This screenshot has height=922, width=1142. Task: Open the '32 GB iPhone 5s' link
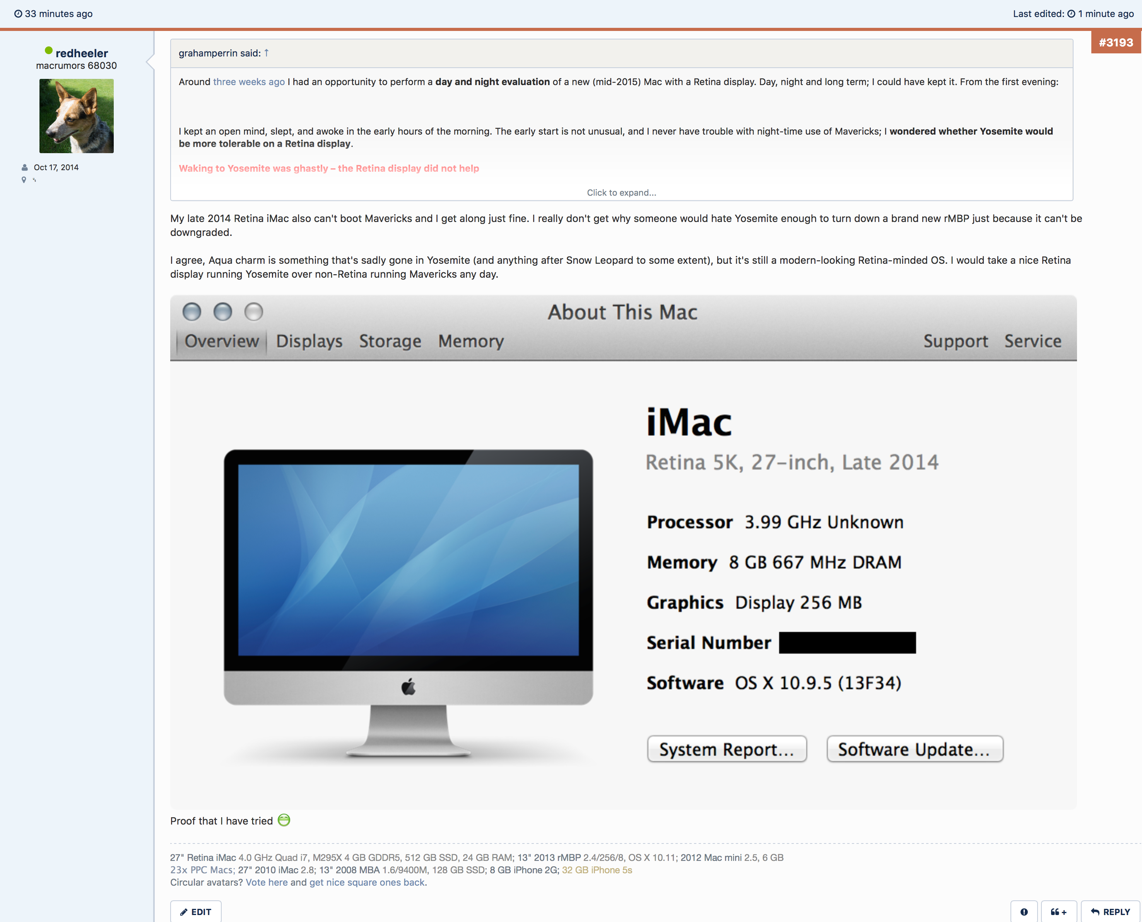pyautogui.click(x=597, y=870)
